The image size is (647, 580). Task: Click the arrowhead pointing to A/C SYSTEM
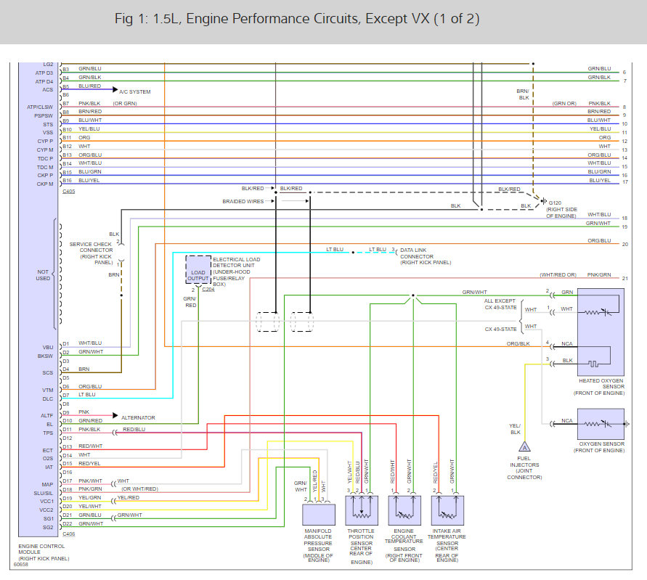(x=115, y=89)
